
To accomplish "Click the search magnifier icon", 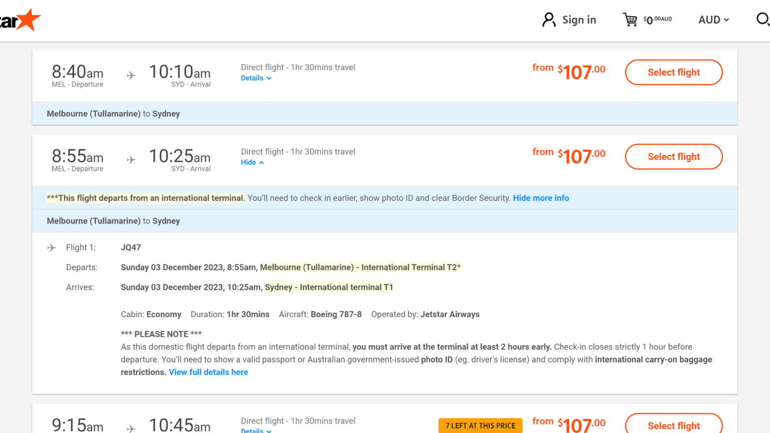I will [762, 20].
